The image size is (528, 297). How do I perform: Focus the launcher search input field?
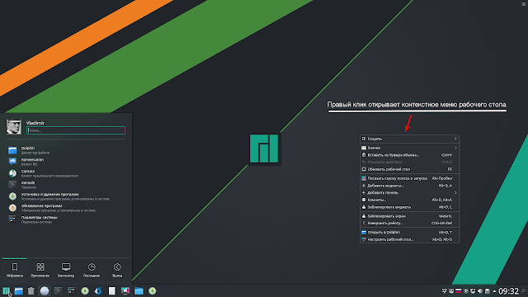pyautogui.click(x=76, y=130)
